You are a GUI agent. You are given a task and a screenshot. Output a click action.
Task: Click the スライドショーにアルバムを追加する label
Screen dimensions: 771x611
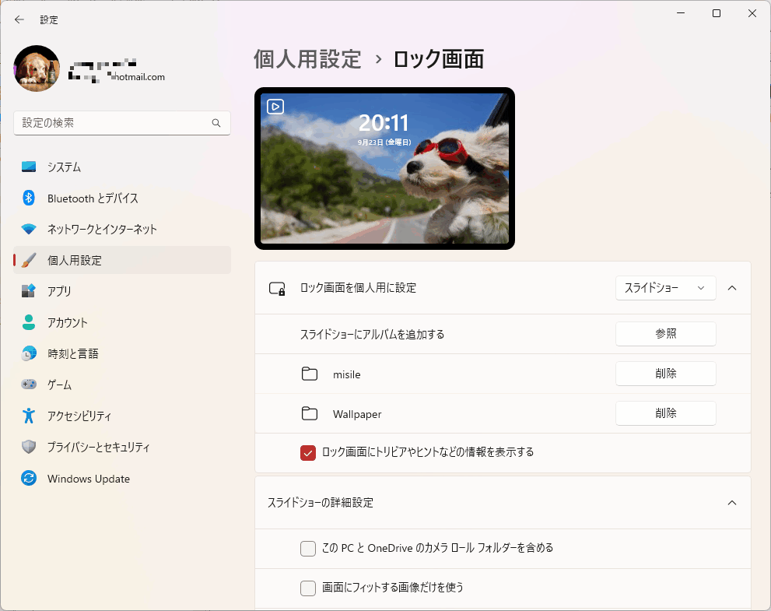[372, 335]
